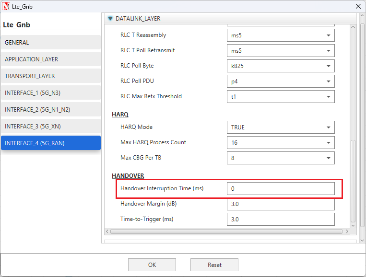Open the RLC Poll PDU dropdown

(x=281, y=81)
